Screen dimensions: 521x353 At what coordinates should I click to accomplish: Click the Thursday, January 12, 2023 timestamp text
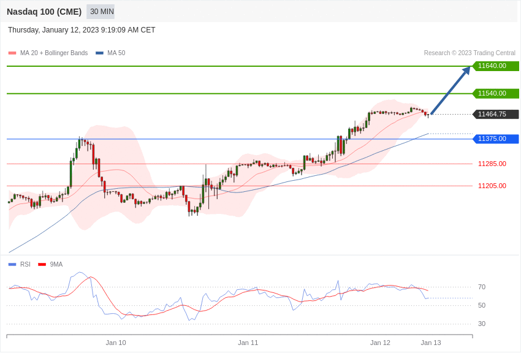click(82, 30)
